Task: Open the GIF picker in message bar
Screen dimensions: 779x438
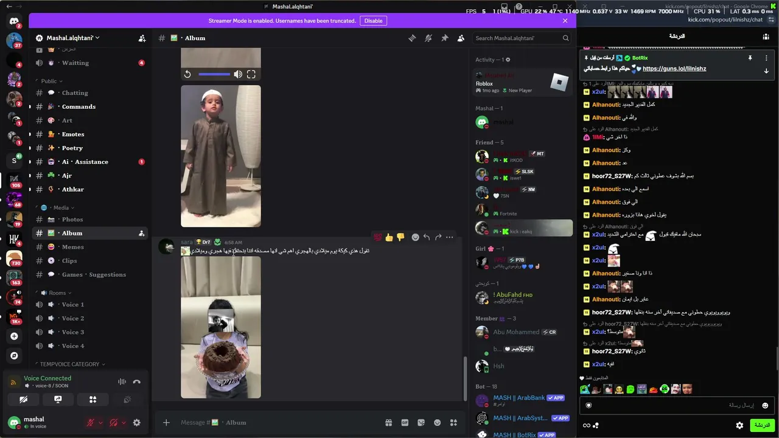Action: pyautogui.click(x=405, y=423)
